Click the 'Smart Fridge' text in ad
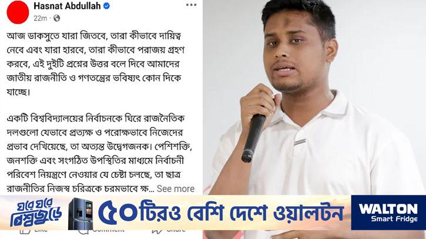The height and width of the screenshot is (239, 426). tap(394, 219)
